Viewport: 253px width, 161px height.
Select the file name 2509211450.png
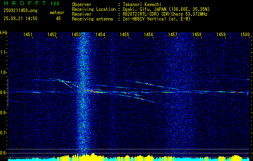coord(21,11)
